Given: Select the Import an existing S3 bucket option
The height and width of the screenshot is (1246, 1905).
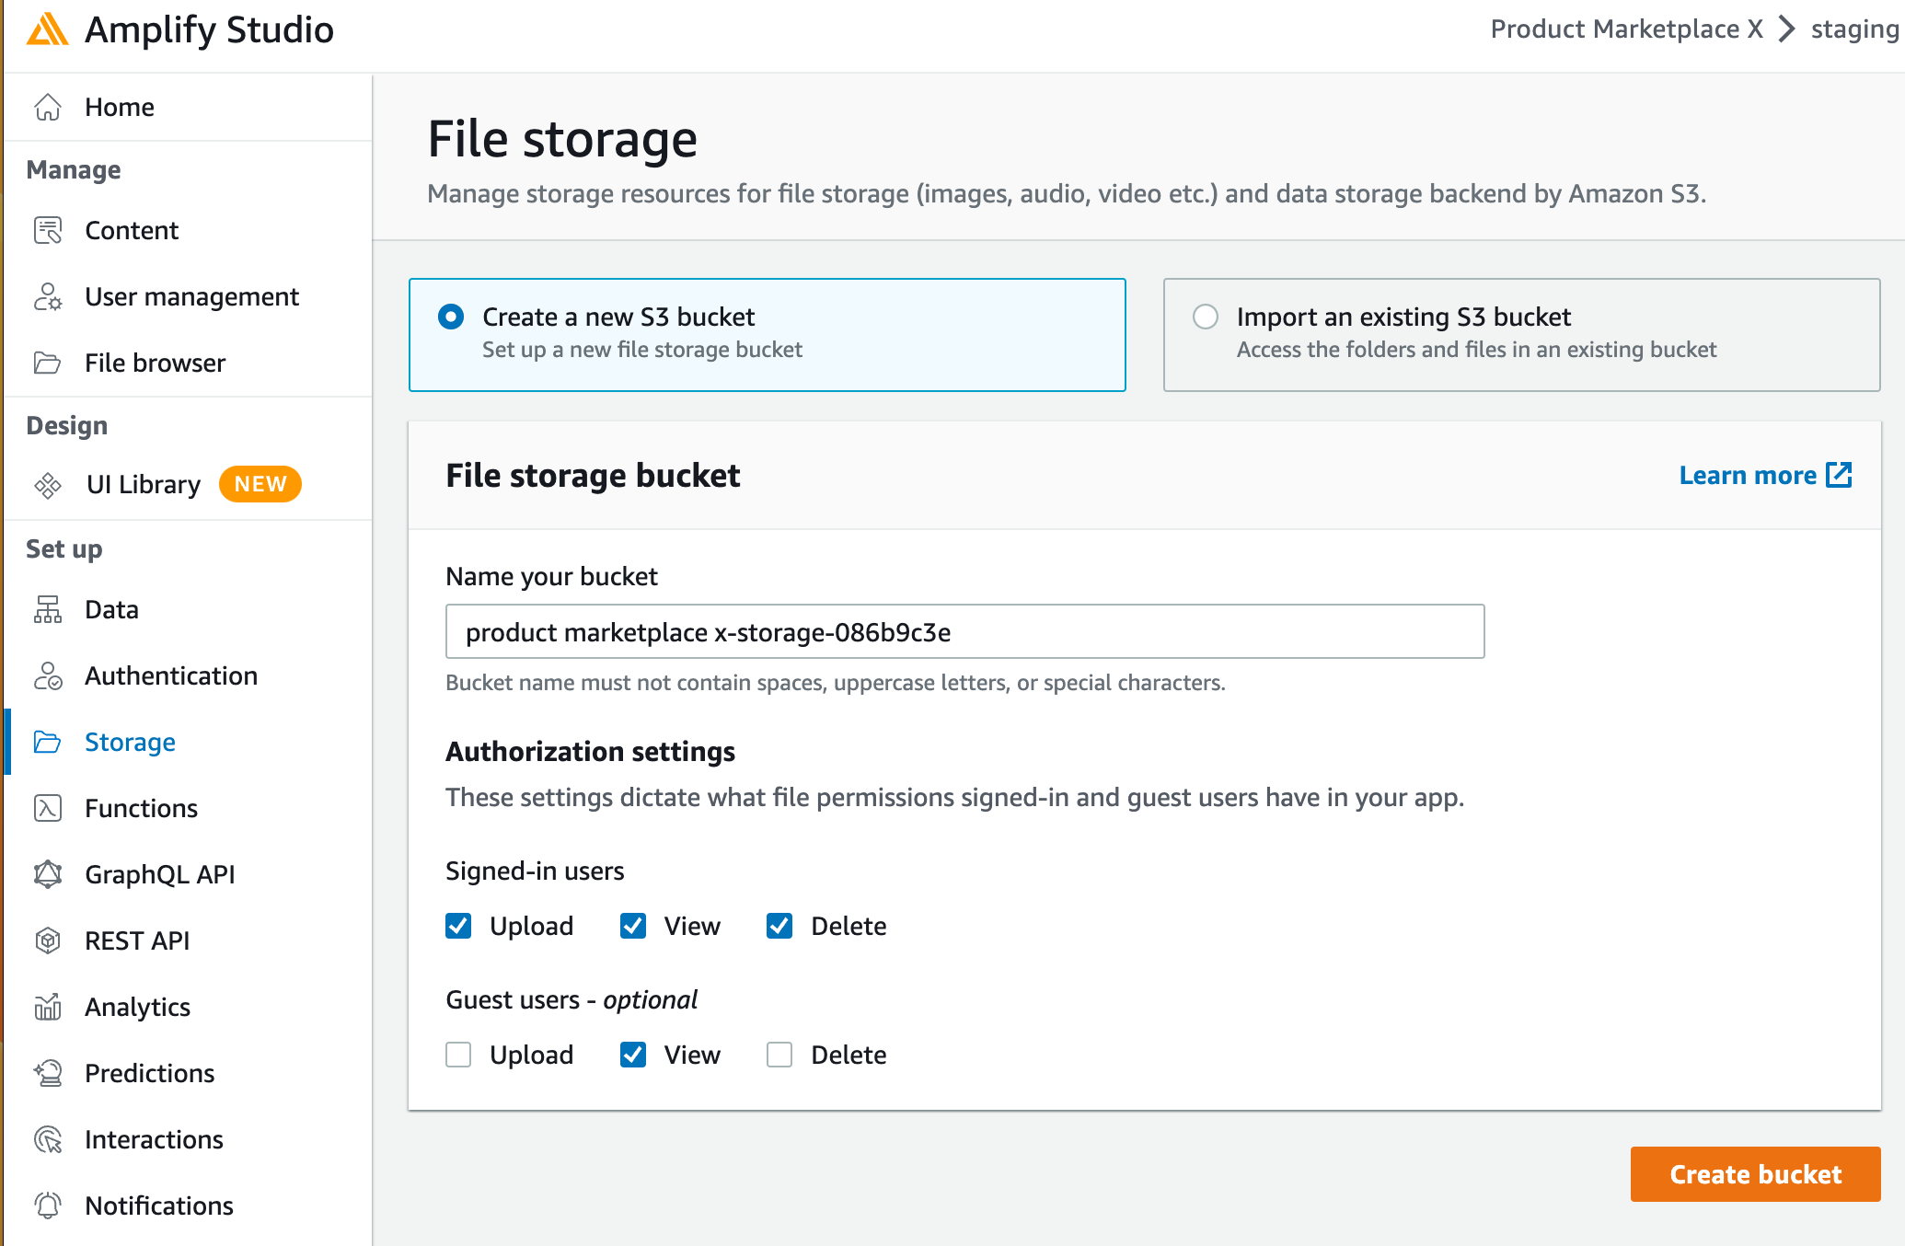Looking at the screenshot, I should (x=1206, y=317).
